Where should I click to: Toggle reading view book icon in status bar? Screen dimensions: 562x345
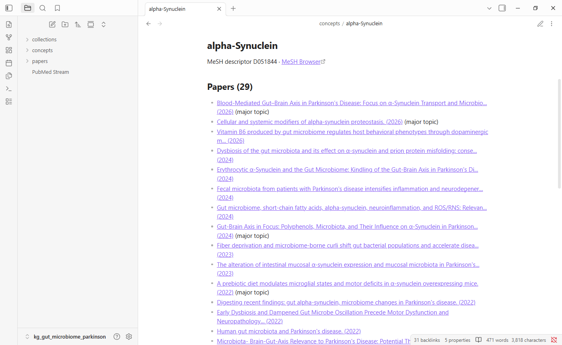pyautogui.click(x=479, y=340)
